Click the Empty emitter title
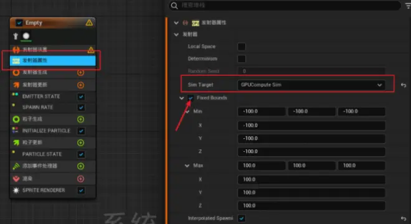The width and height of the screenshot is (411, 224). coord(34,23)
